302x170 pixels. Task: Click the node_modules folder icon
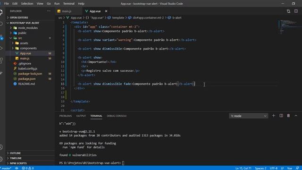click(15, 28)
